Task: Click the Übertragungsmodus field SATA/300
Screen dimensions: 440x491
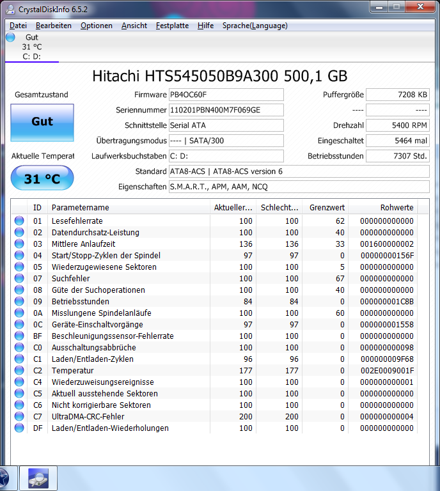Action: pos(226,141)
